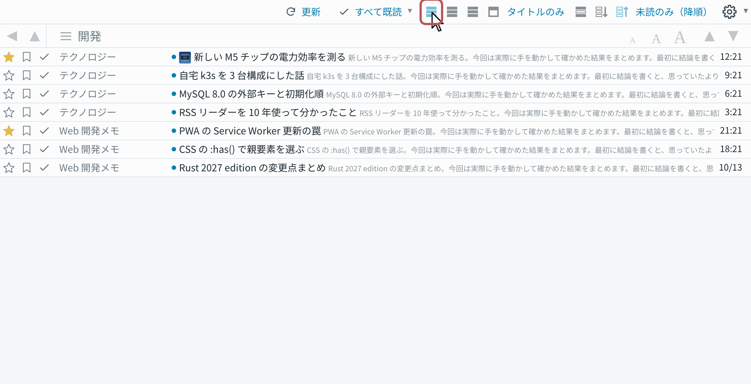
Task: Open the hamburger menu next to 開発
Action: (66, 36)
